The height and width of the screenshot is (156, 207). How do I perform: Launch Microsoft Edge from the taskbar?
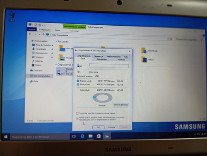(x=82, y=136)
